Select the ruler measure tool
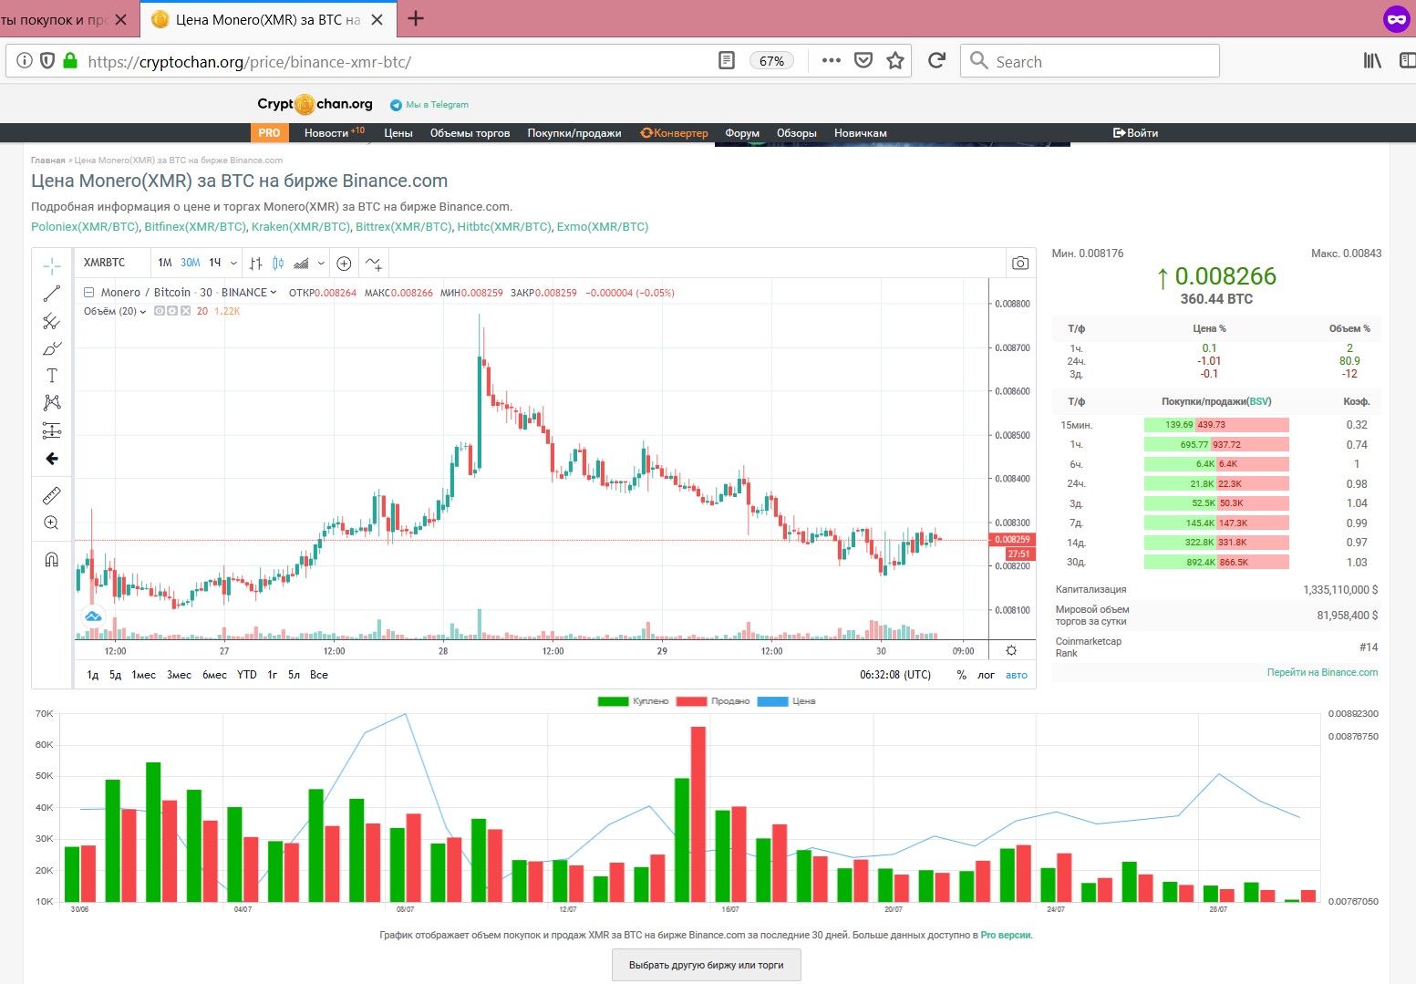This screenshot has width=1416, height=984. [x=52, y=495]
